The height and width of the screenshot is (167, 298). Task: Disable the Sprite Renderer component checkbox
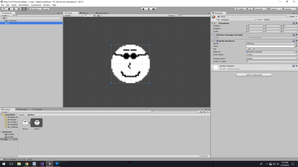[x=217, y=41]
